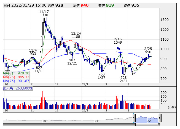Click year 20 on the overview chart
The image size is (180, 129).
tap(44, 121)
